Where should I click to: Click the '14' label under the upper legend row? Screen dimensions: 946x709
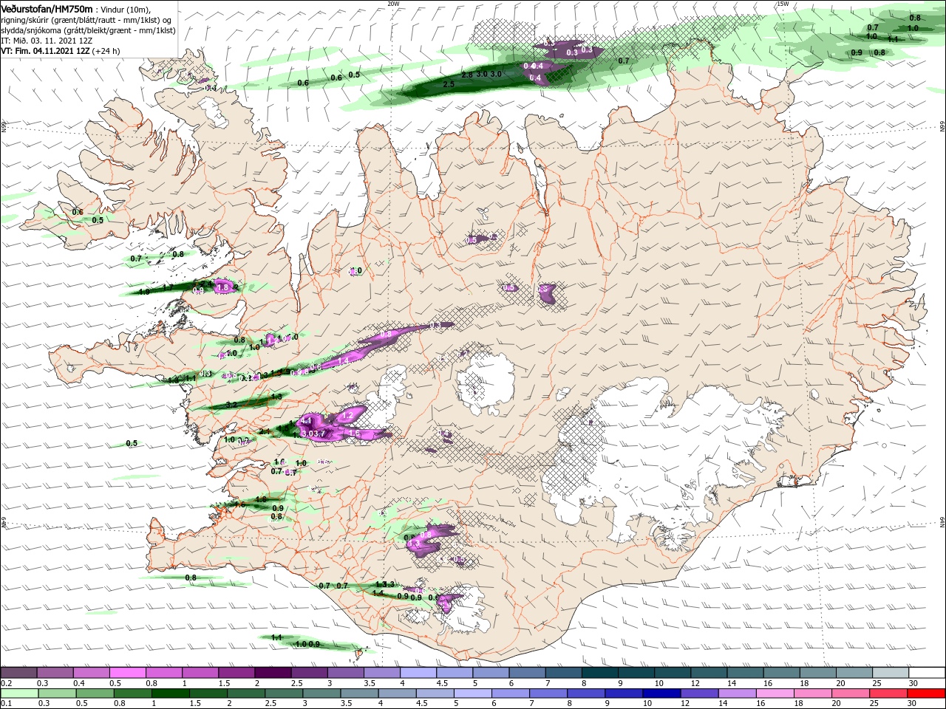tap(730, 683)
